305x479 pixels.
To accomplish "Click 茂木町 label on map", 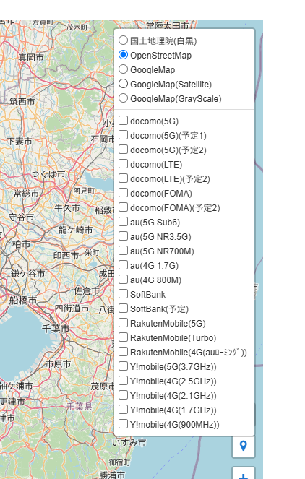I will coord(77,27).
